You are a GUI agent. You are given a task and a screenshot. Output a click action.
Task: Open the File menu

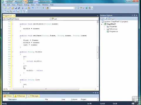(4, 5)
